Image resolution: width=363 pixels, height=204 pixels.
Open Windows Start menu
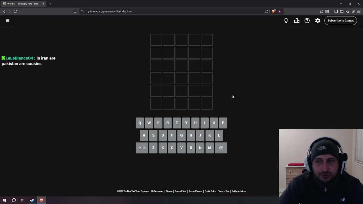tap(4, 200)
